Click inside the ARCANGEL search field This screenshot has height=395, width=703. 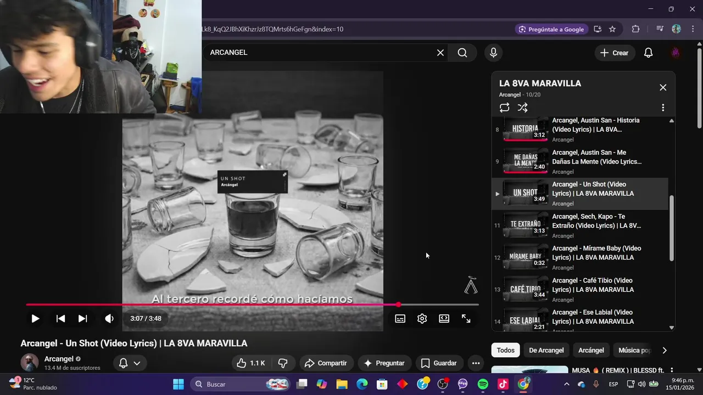pos(319,53)
